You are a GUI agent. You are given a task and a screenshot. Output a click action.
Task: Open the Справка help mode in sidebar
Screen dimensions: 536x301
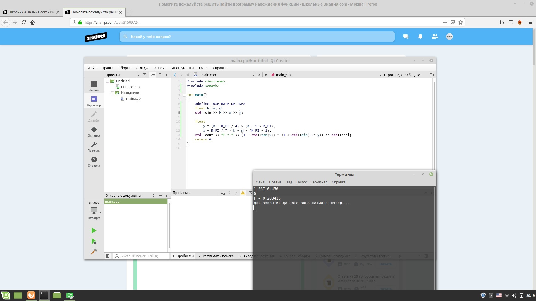(94, 162)
